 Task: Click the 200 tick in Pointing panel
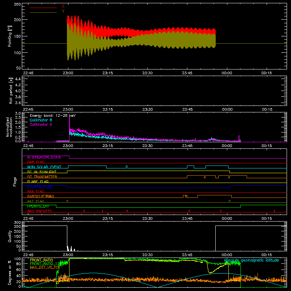click(x=17, y=20)
